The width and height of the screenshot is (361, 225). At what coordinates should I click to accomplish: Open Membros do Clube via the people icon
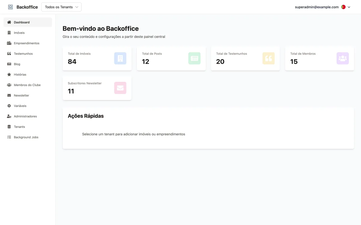point(9,85)
